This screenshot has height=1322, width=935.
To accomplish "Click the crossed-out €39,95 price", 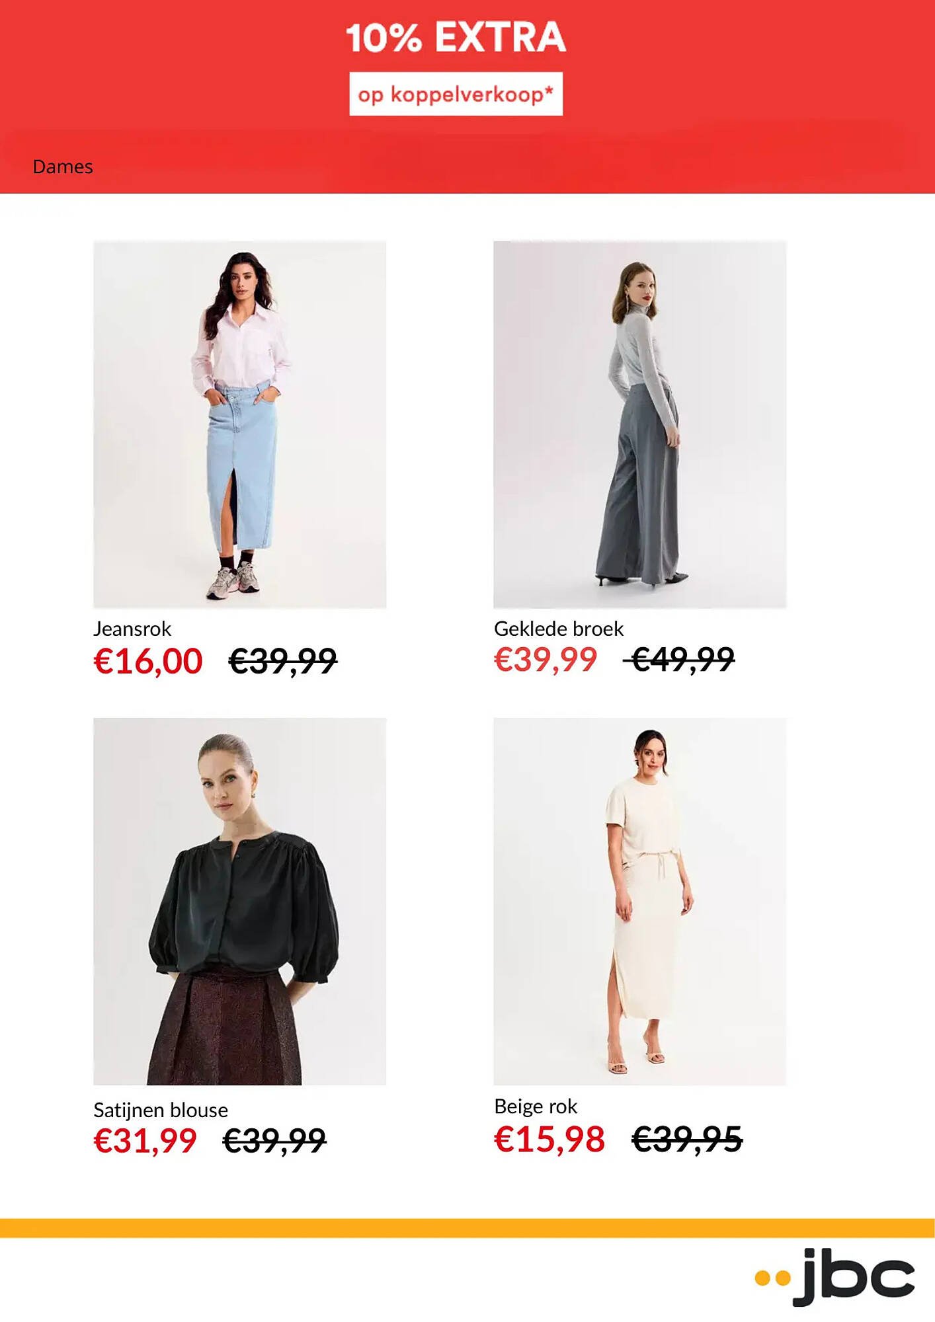I will point(687,1139).
